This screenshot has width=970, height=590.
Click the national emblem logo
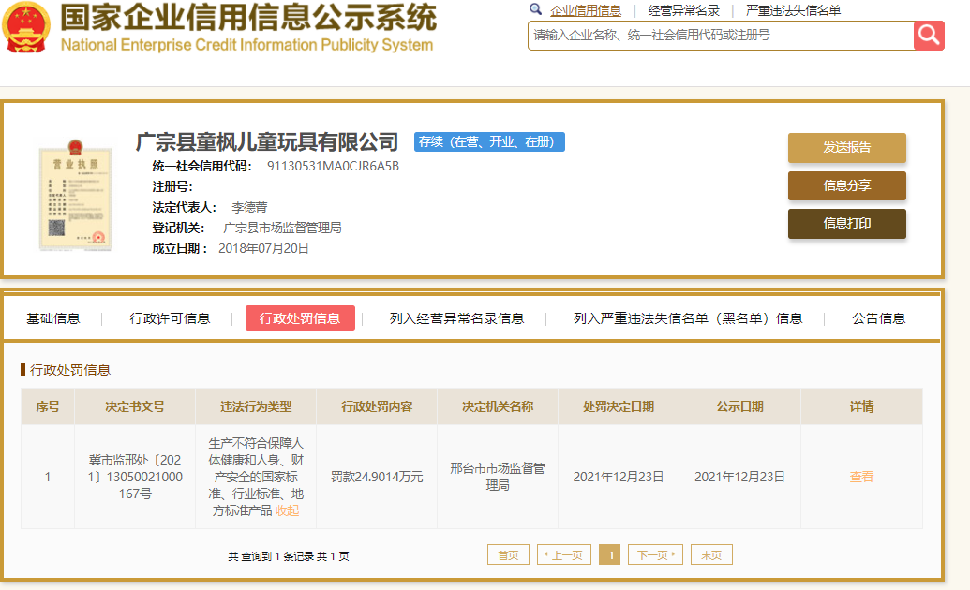pos(26,27)
